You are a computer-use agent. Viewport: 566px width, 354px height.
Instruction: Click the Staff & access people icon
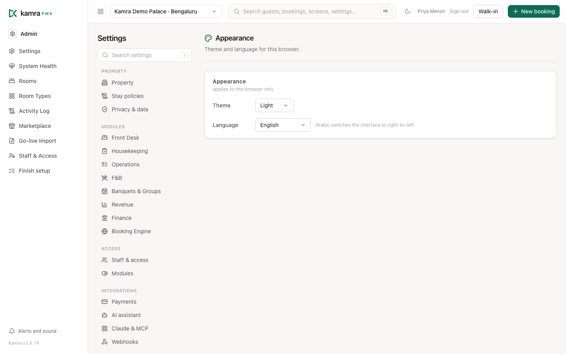click(105, 260)
